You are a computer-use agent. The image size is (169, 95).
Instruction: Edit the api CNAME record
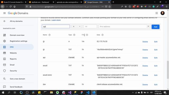point(156,58)
